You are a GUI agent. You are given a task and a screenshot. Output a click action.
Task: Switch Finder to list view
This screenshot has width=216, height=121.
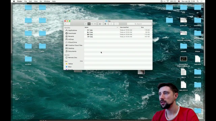pyautogui.click(x=89, y=24)
